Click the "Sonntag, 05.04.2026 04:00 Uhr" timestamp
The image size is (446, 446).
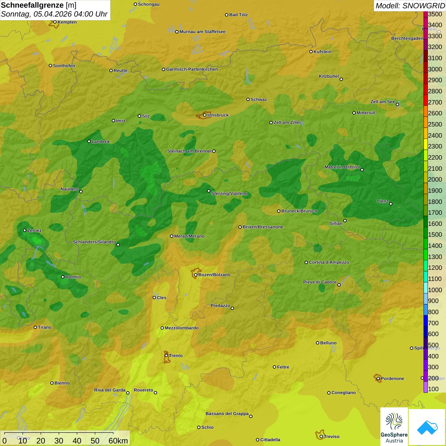[x=54, y=14]
